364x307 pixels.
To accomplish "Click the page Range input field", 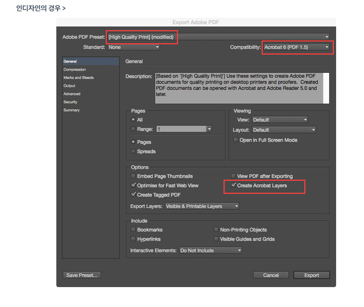I will (181, 129).
